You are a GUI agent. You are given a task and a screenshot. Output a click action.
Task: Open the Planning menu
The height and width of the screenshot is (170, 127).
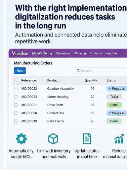[80, 53]
